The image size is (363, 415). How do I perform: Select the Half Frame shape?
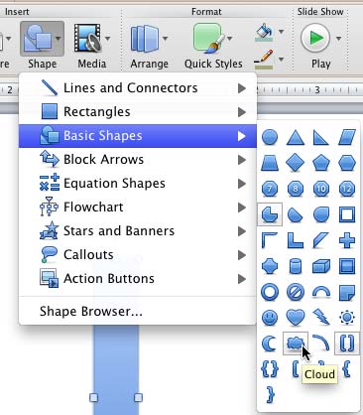270,240
